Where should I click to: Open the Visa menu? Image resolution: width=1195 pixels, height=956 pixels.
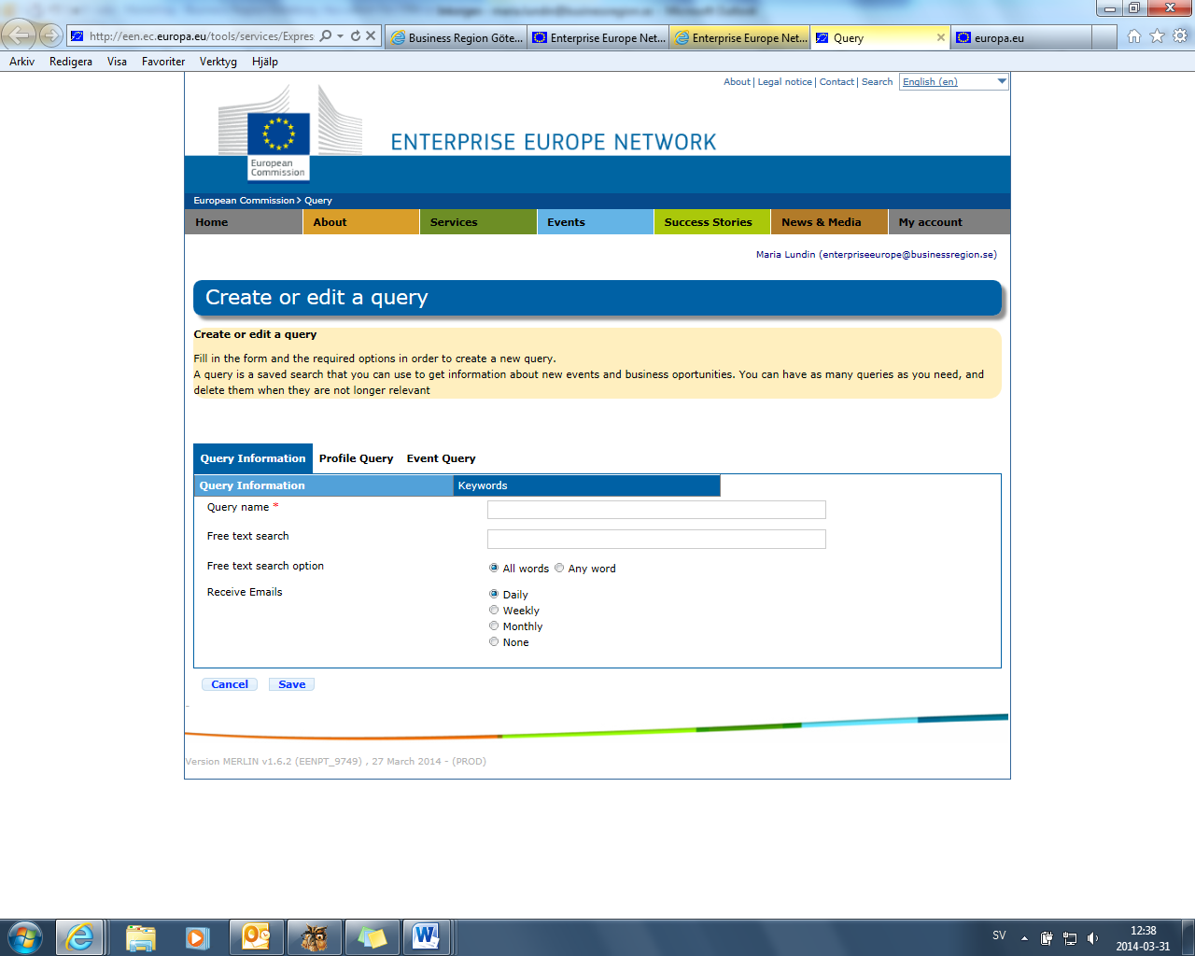[117, 62]
